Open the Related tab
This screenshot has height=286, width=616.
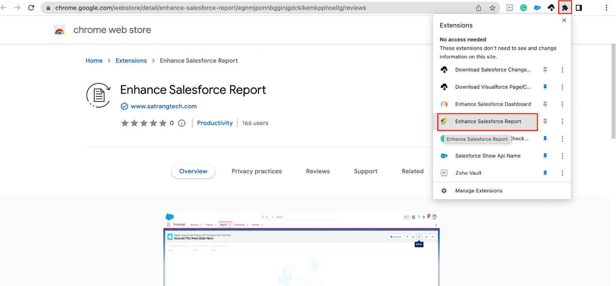[412, 171]
